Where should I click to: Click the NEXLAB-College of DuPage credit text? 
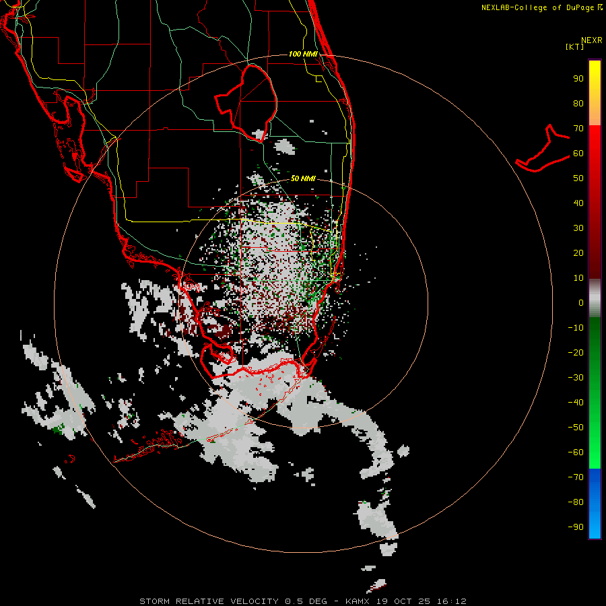[541, 7]
